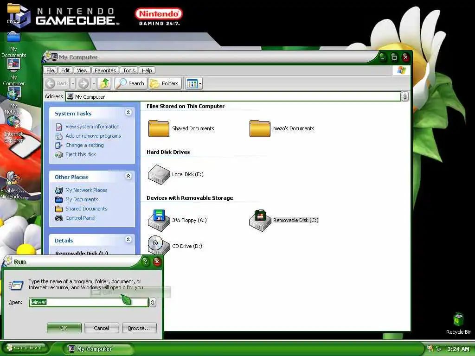This screenshot has width=475, height=356.
Task: Select the Local Disk (E:) drive icon
Action: (159, 174)
